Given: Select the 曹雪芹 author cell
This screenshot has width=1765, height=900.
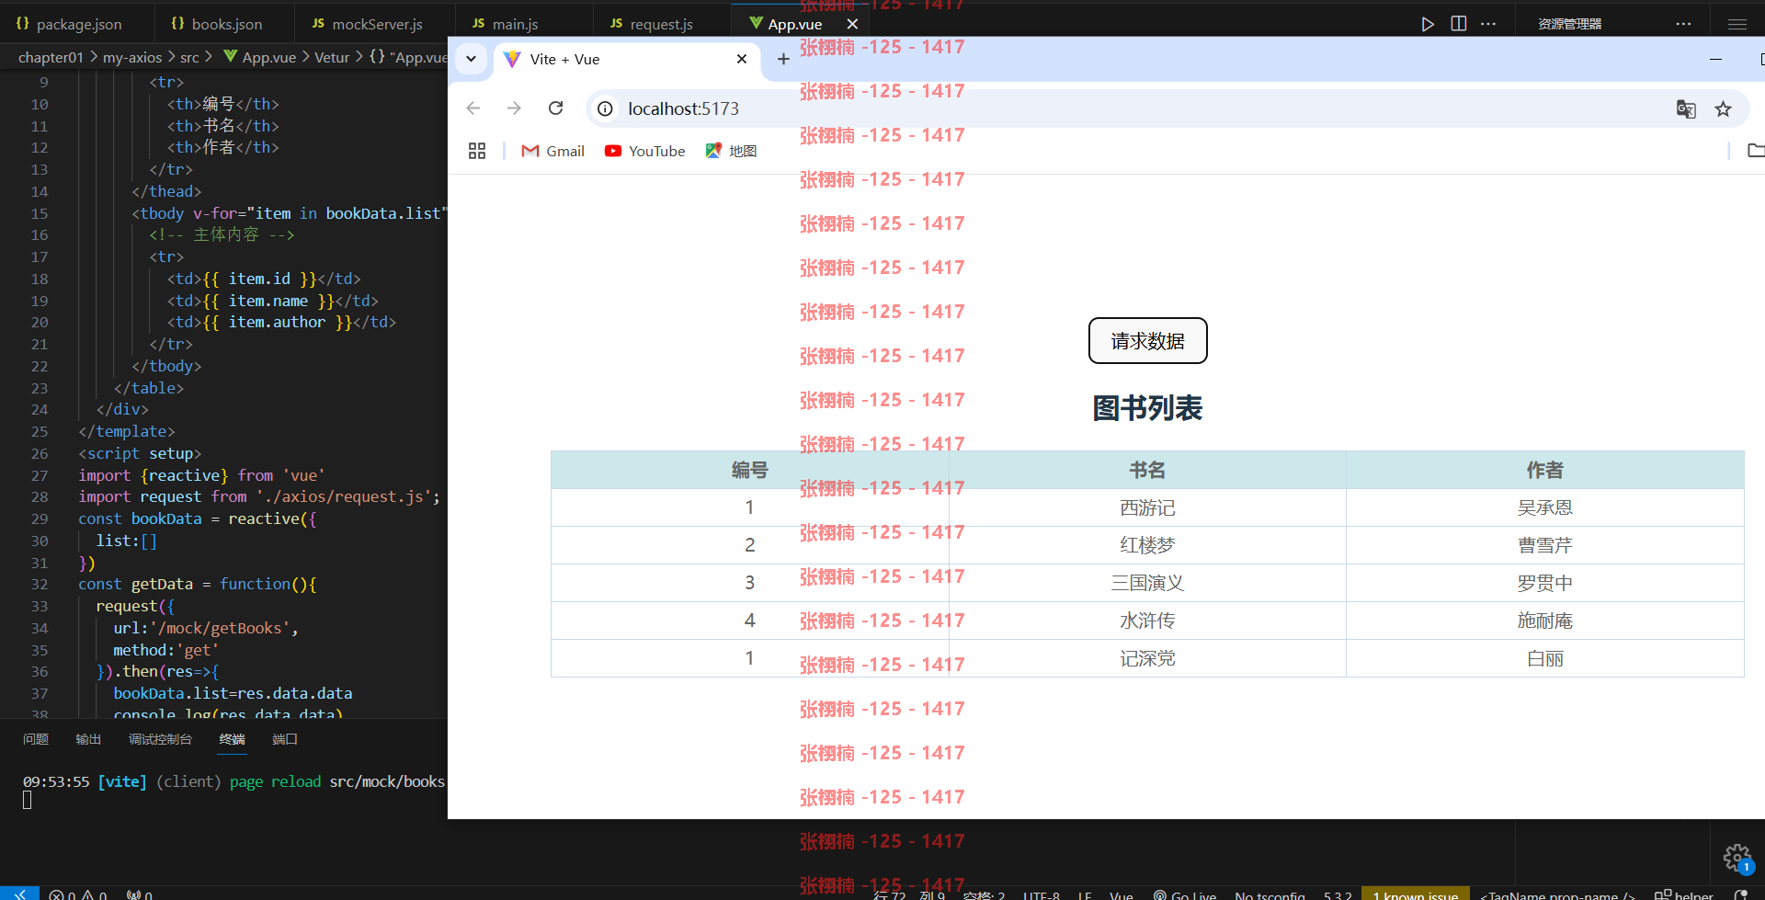Looking at the screenshot, I should (1544, 545).
